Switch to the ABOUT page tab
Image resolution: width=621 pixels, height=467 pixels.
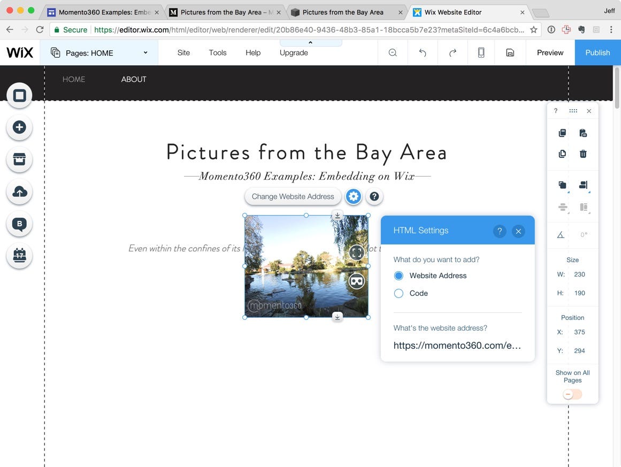click(x=133, y=79)
